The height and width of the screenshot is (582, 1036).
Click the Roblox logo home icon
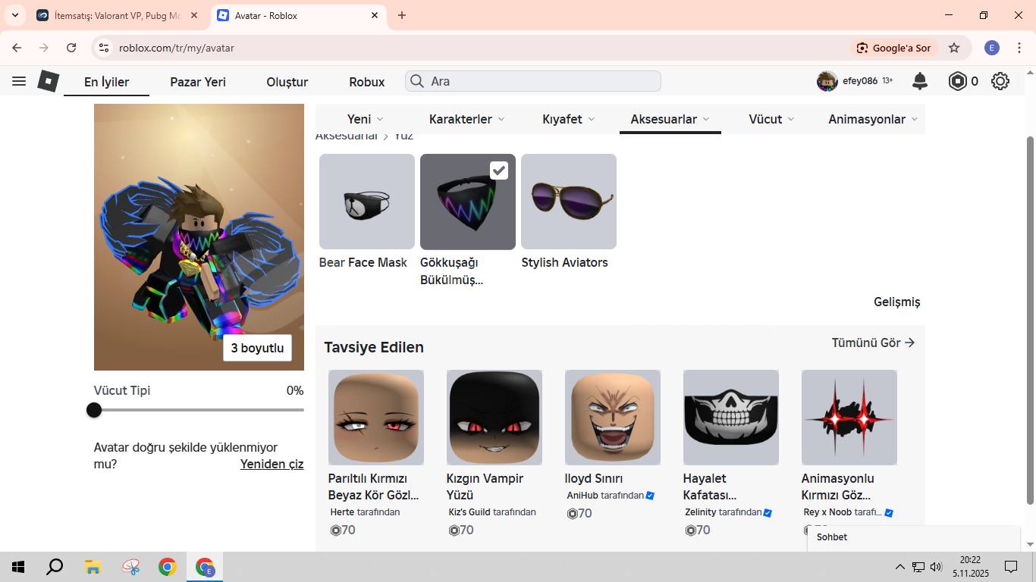point(49,81)
